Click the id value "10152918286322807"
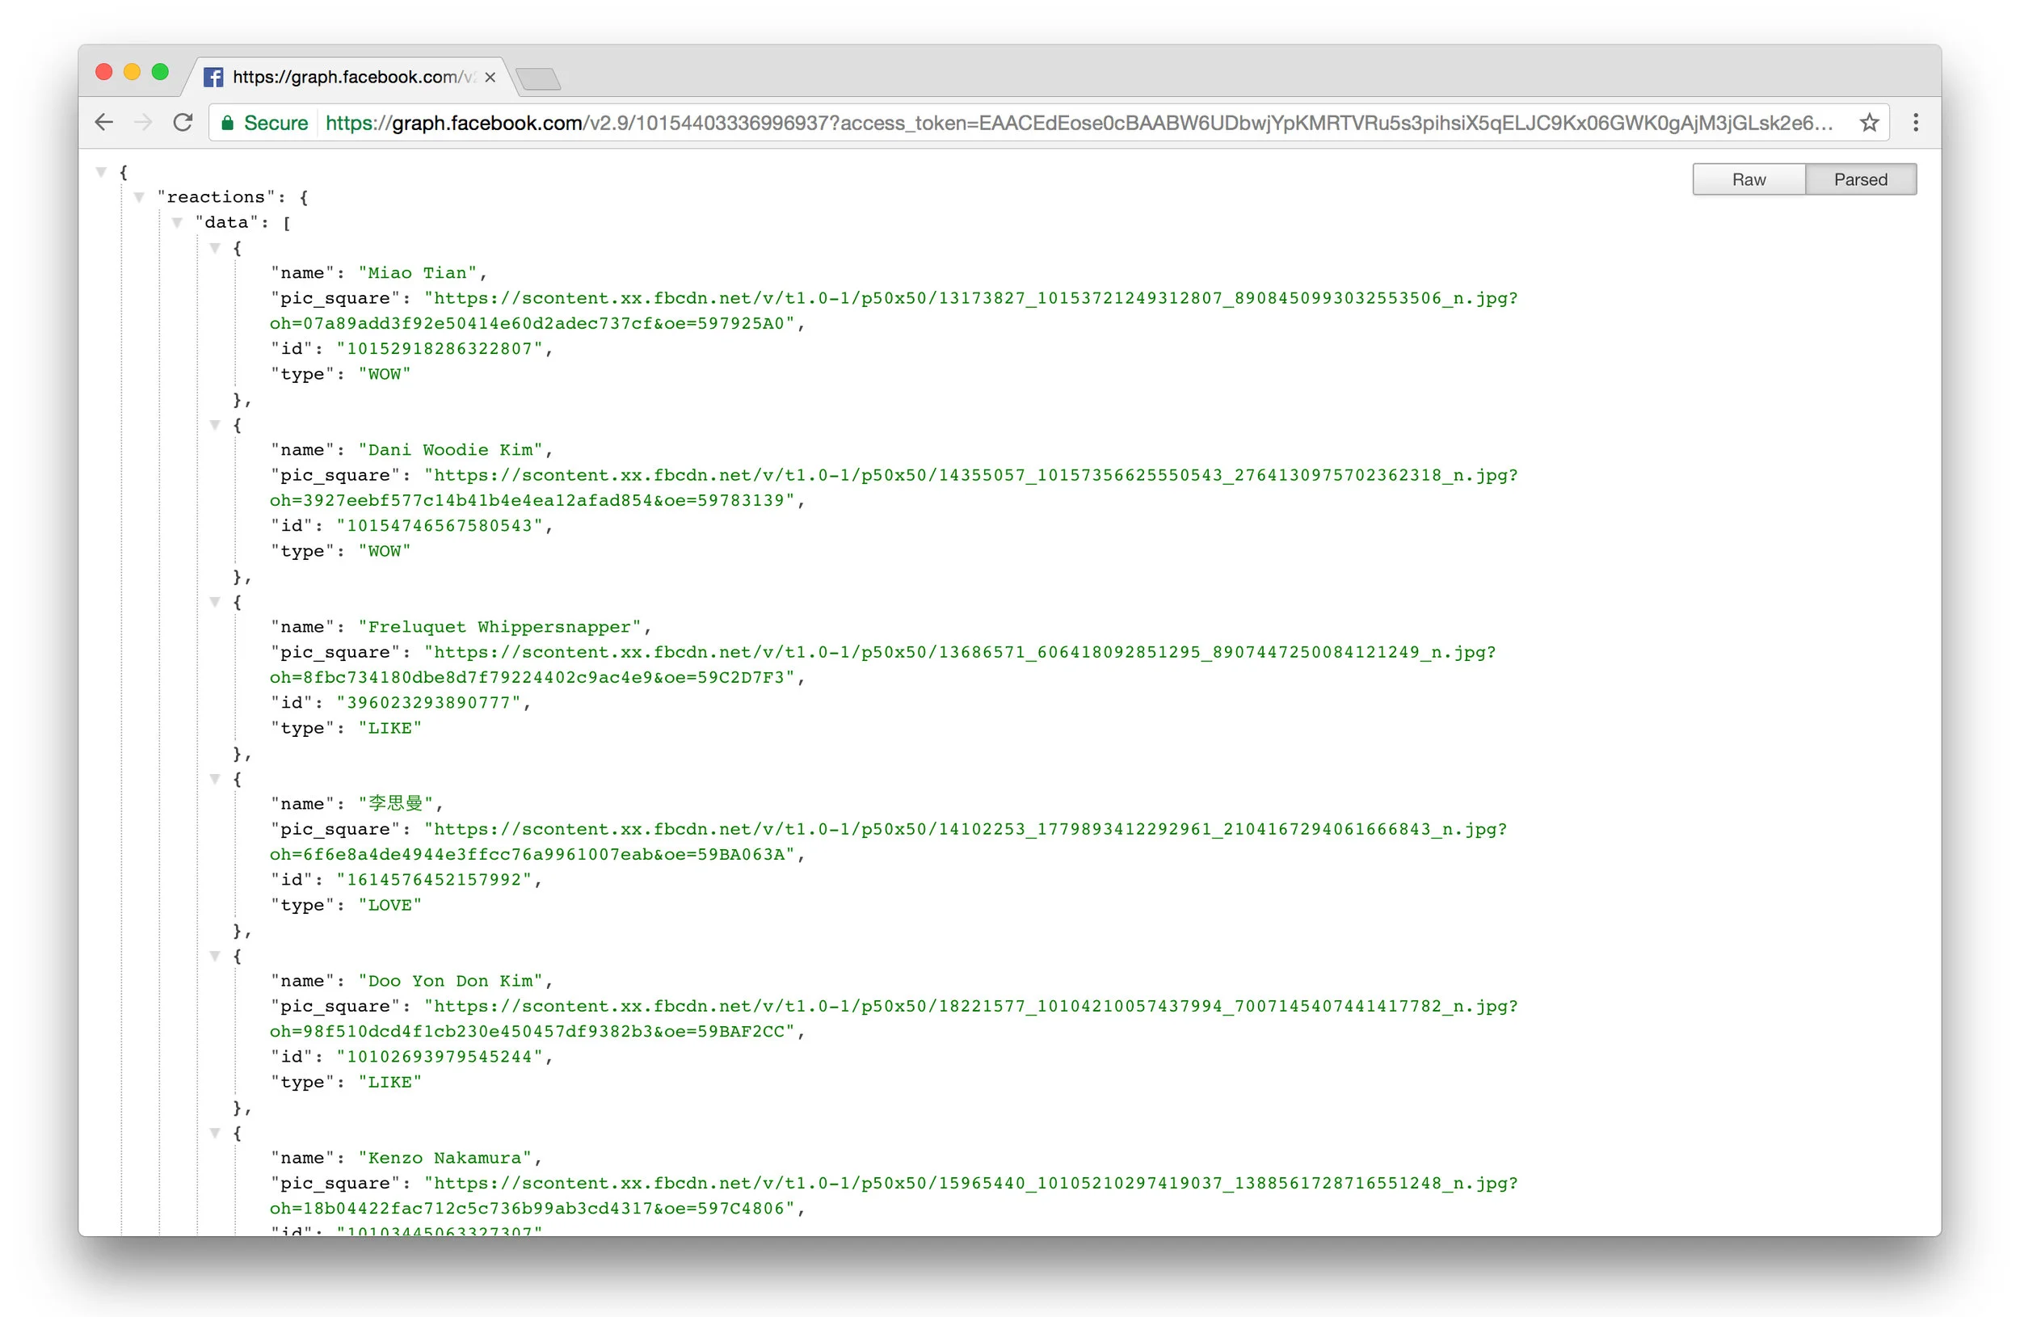Screen dimensions: 2020x1317 pyautogui.click(x=439, y=349)
